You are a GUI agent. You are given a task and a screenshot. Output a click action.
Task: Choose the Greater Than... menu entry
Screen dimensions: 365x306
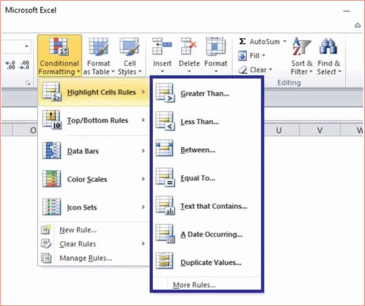point(205,93)
